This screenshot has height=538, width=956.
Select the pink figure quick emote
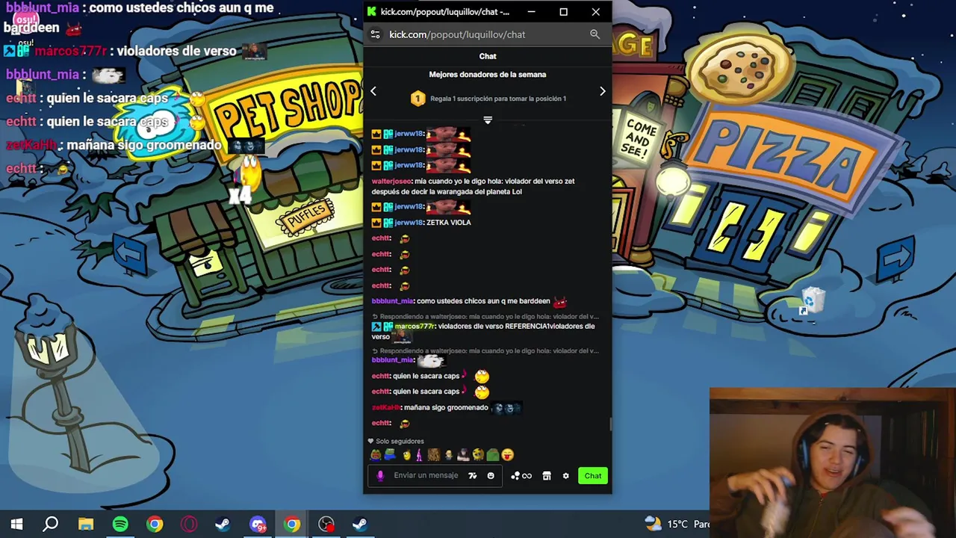(419, 454)
